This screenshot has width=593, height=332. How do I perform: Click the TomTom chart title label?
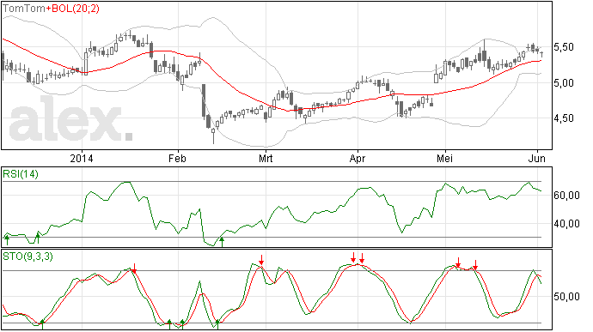(25, 9)
